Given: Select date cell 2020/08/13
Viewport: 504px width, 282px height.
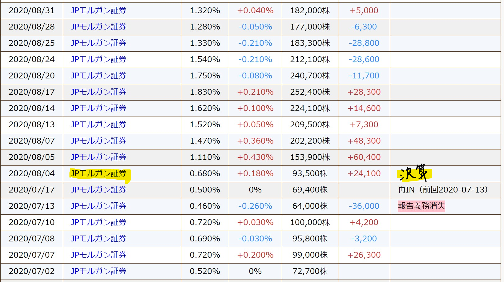Looking at the screenshot, I should tap(32, 125).
